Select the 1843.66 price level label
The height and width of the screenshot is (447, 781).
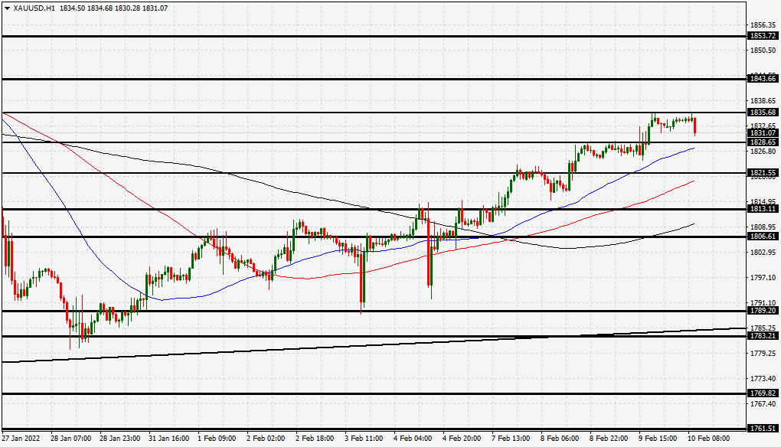(x=763, y=79)
